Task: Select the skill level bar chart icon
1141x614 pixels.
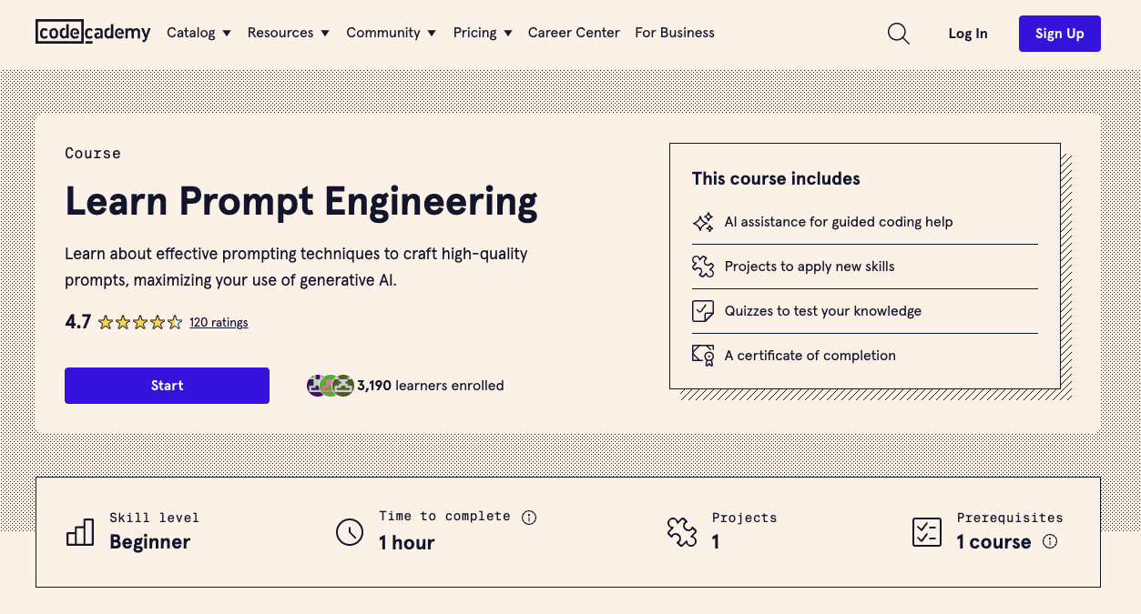Action: (x=79, y=531)
